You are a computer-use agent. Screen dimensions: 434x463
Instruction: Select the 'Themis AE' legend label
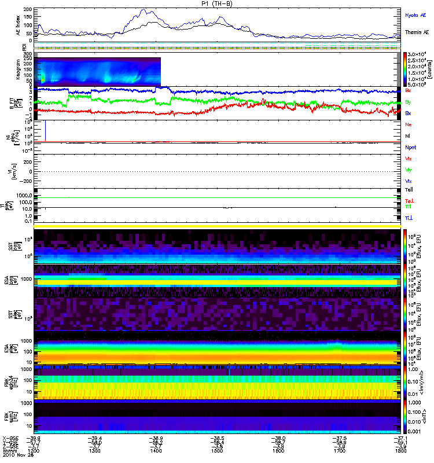[x=417, y=32]
